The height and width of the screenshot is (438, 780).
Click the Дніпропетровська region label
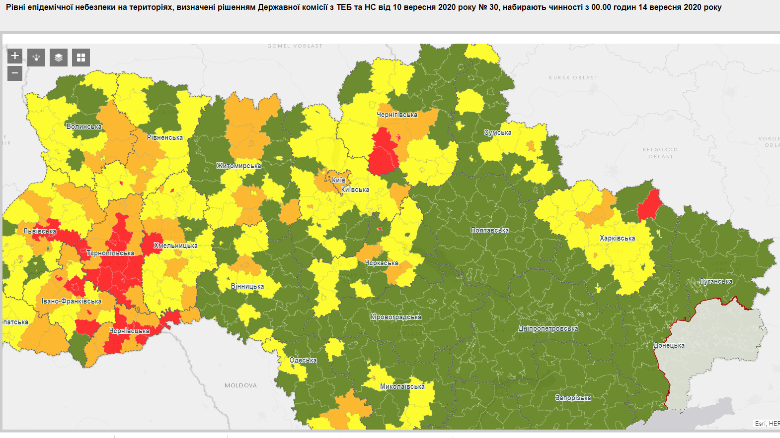coord(548,328)
